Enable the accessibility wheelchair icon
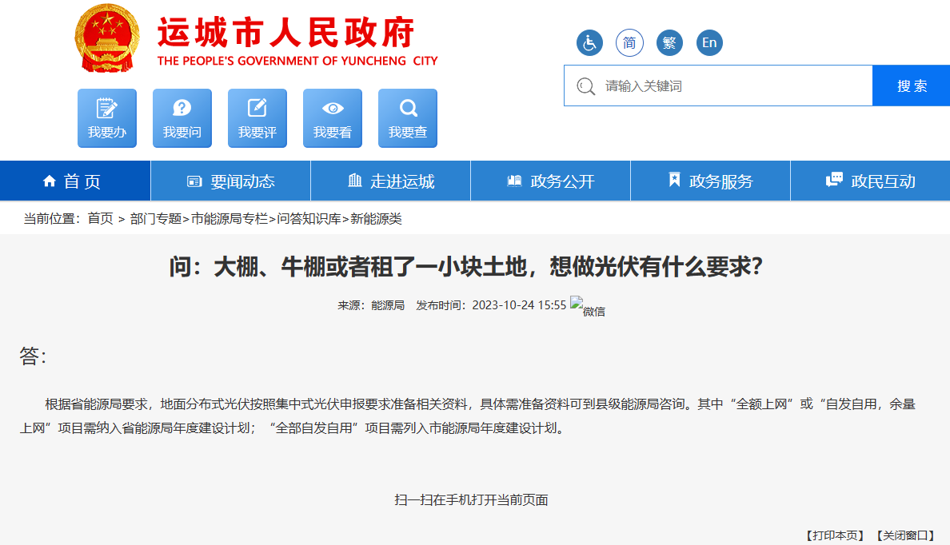 click(x=589, y=43)
